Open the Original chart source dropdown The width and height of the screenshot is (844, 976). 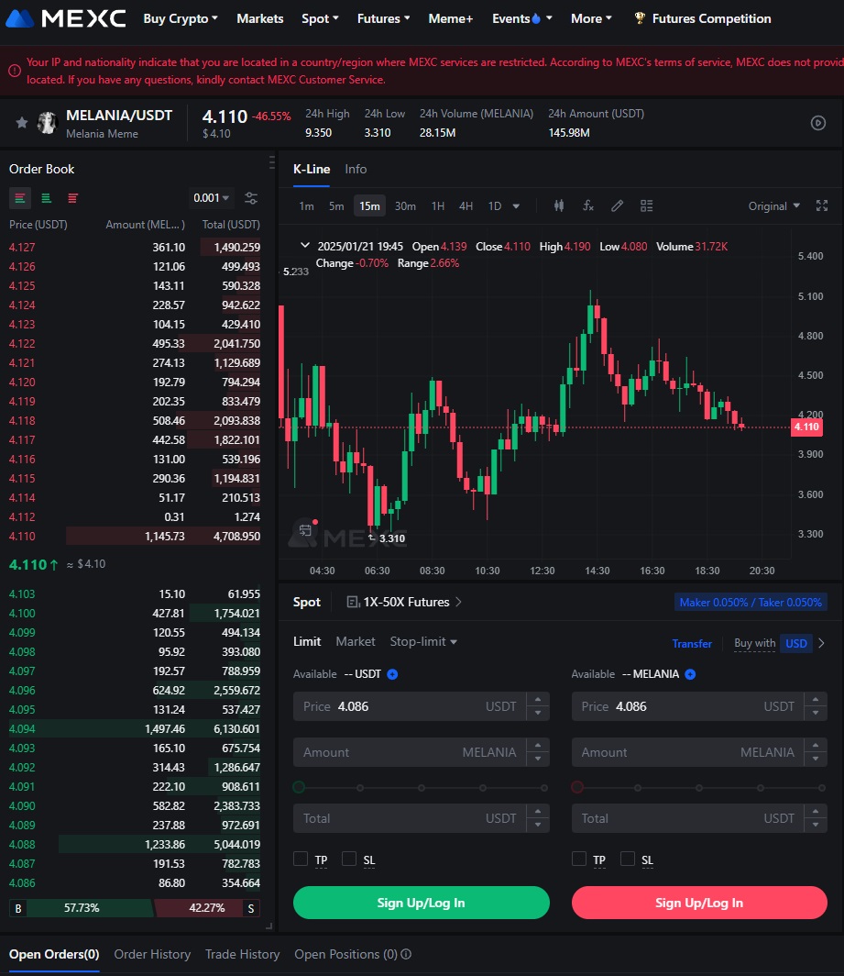click(x=773, y=206)
